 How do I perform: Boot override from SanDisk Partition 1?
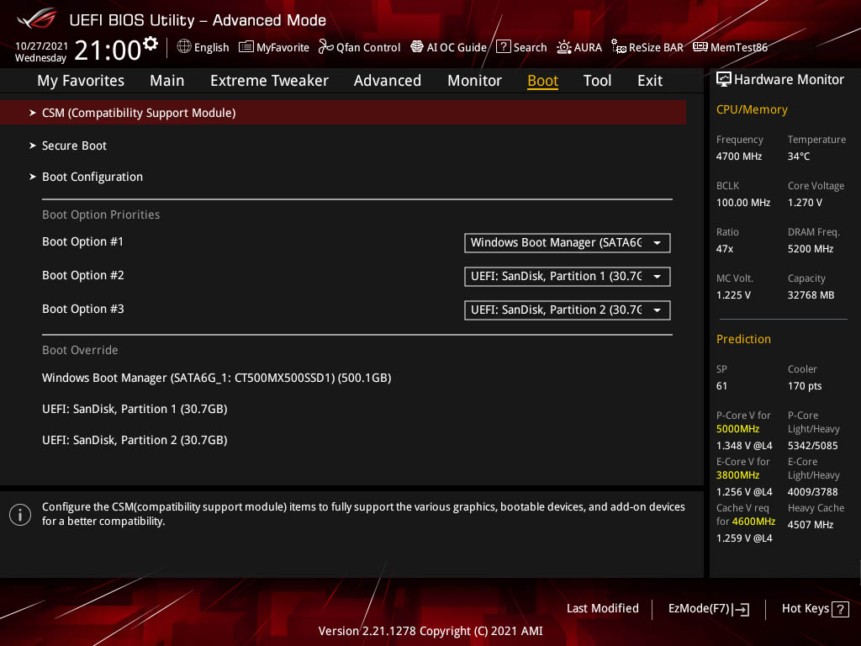[135, 410]
